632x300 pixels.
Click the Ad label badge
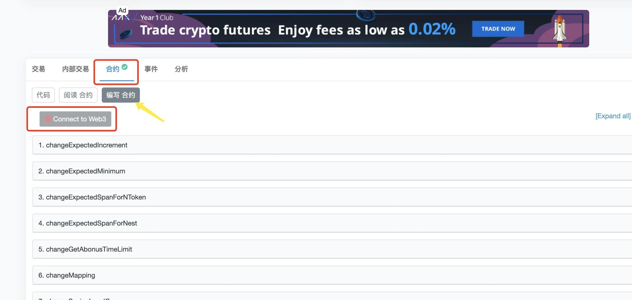point(122,10)
